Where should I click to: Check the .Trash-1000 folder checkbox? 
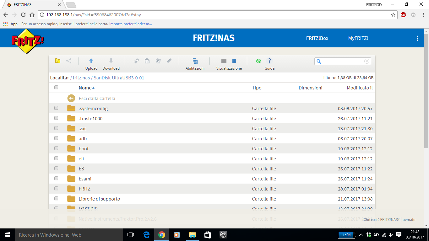(x=56, y=118)
